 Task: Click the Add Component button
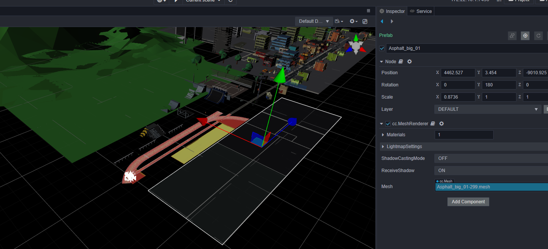pyautogui.click(x=468, y=202)
